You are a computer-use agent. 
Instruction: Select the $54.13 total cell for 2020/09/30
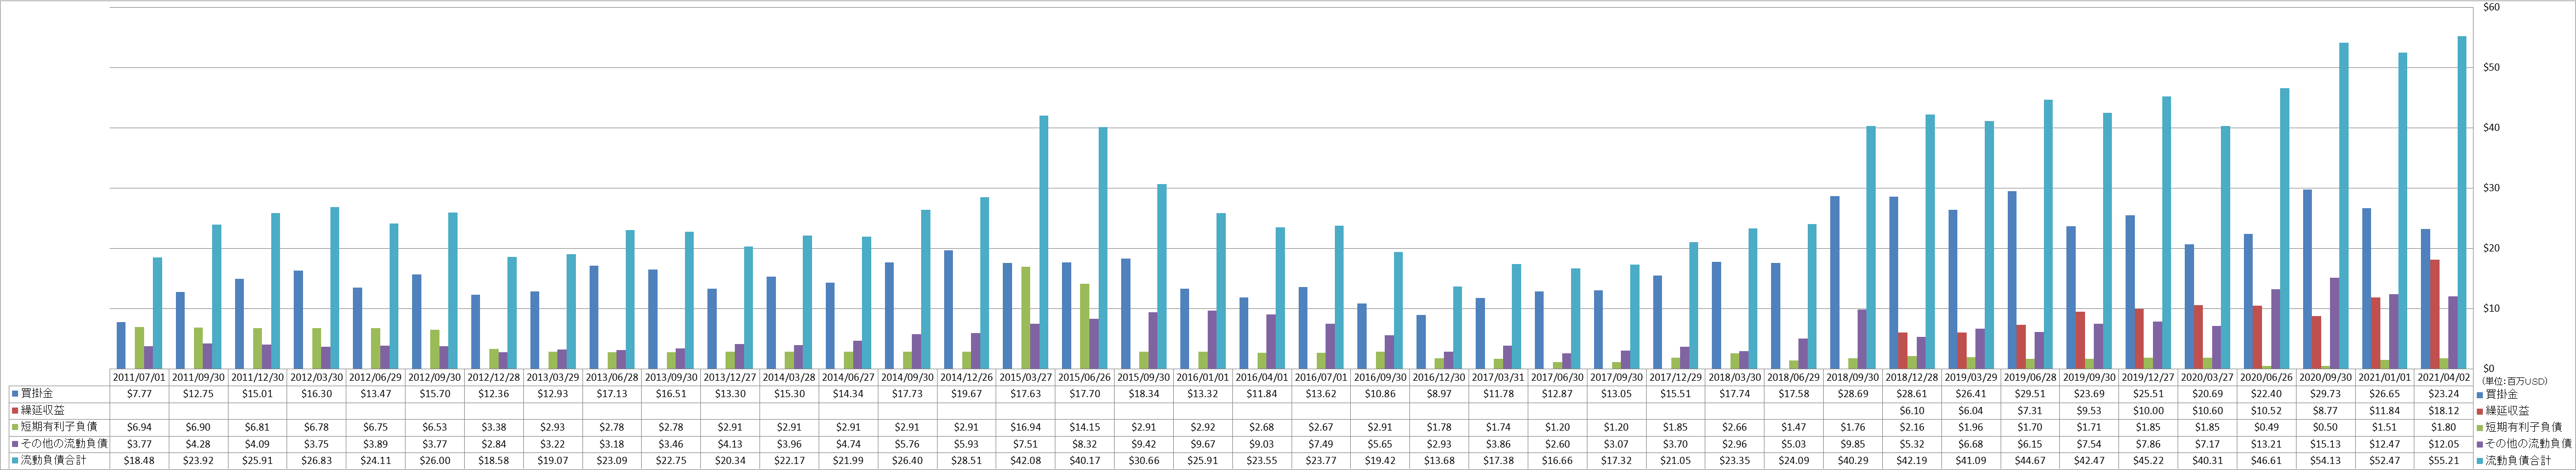[2326, 460]
